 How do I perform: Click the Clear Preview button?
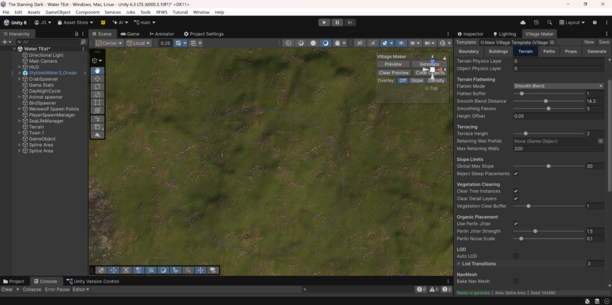393,73
